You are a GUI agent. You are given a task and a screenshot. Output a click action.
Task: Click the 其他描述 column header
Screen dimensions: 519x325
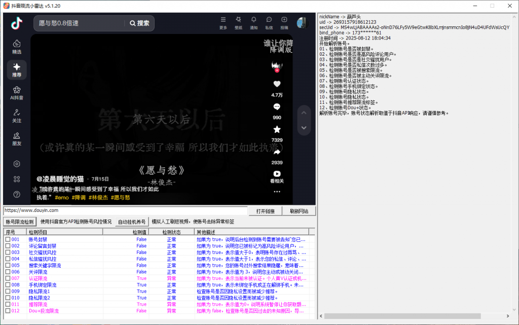251,232
